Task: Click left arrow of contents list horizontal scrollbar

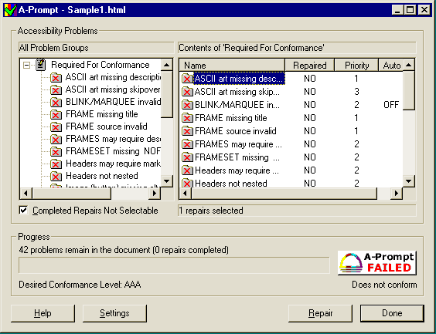Action: [x=186, y=194]
